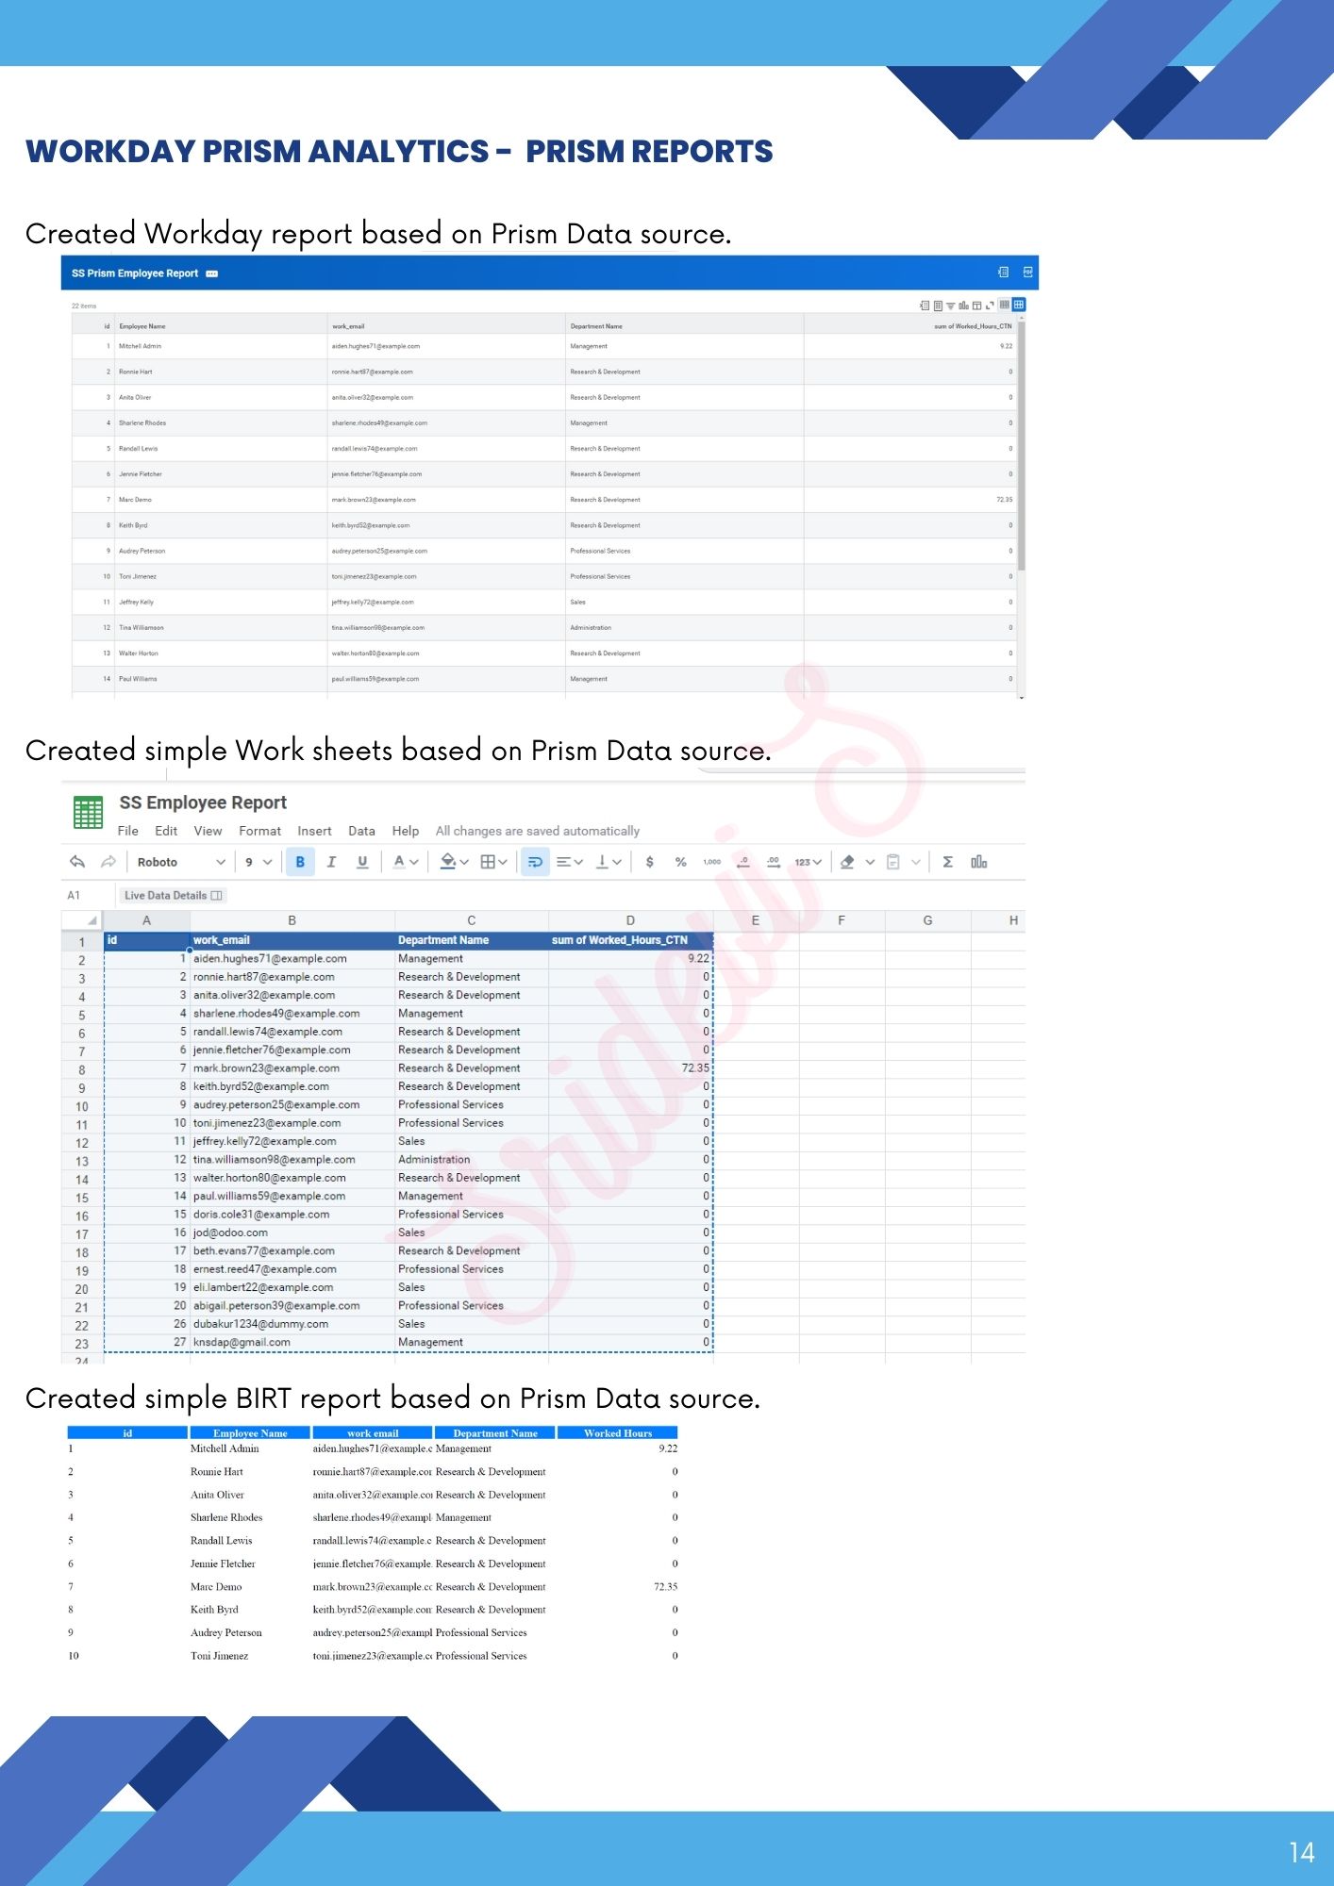Screen dimensions: 1334x1886
Task: Select worksheet column D header
Action: [630, 920]
